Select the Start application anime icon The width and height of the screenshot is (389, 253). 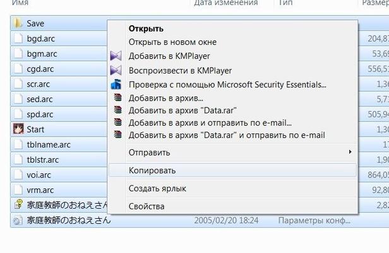coord(18,129)
